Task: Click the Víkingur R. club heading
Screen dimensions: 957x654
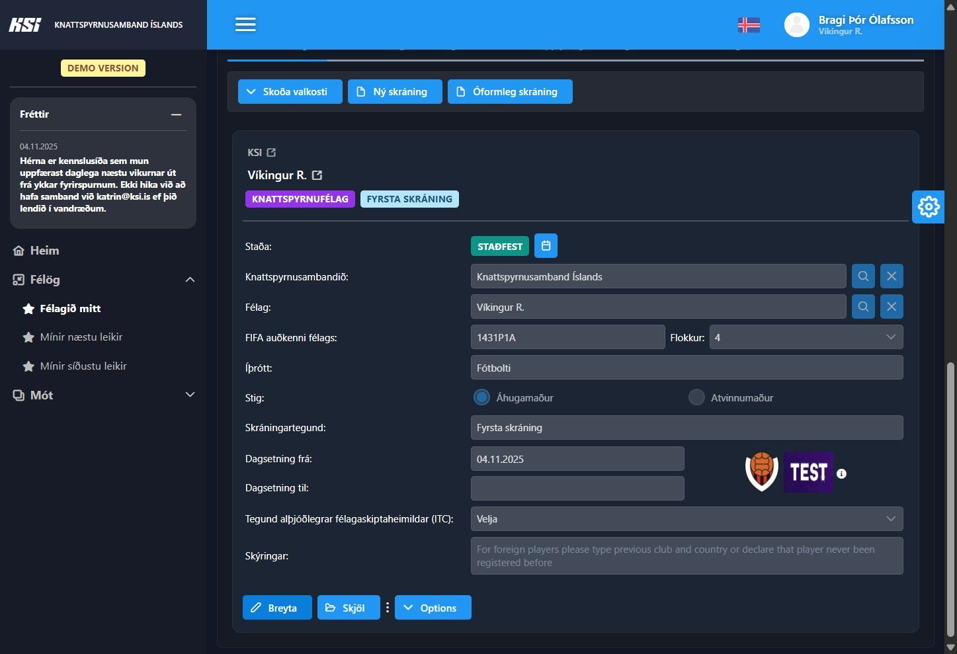Action: click(x=276, y=175)
